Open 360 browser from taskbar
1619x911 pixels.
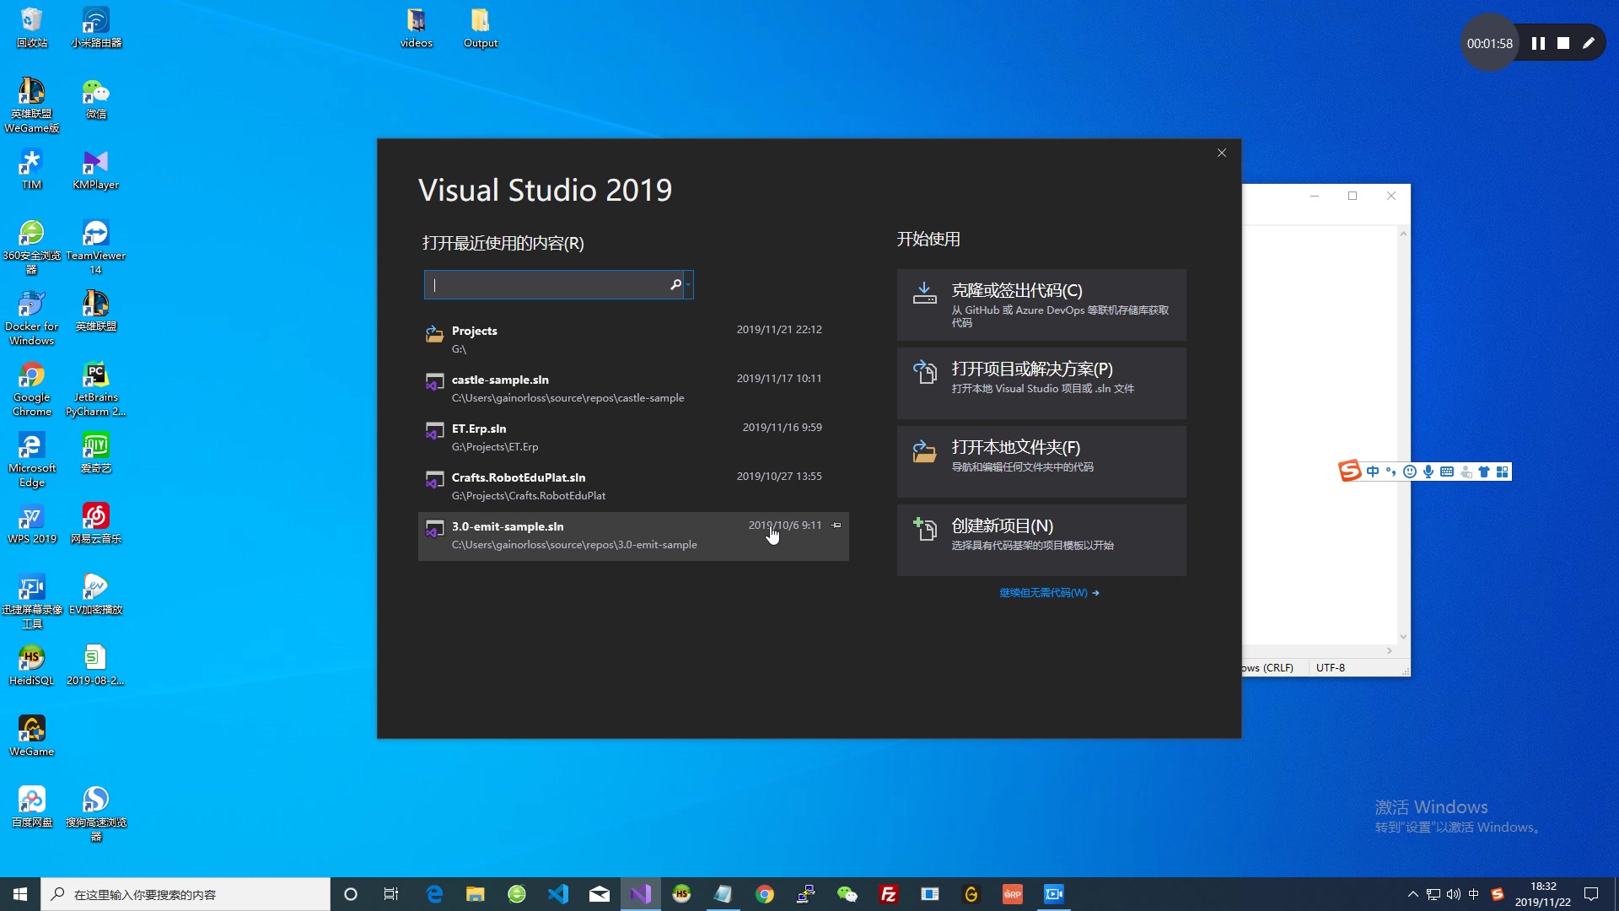pos(517,894)
